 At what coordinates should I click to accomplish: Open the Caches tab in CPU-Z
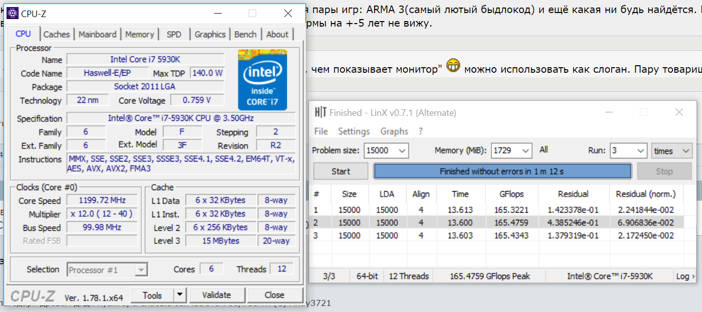click(57, 34)
